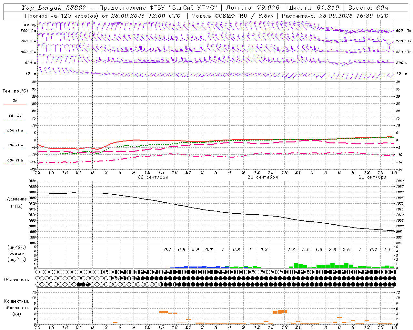Select the Осадки precipitation label

17,253
